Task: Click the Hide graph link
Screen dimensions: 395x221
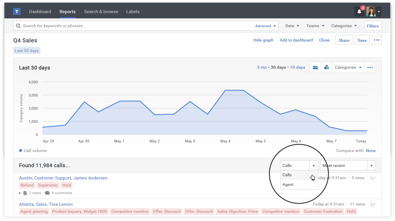Action: [263, 40]
